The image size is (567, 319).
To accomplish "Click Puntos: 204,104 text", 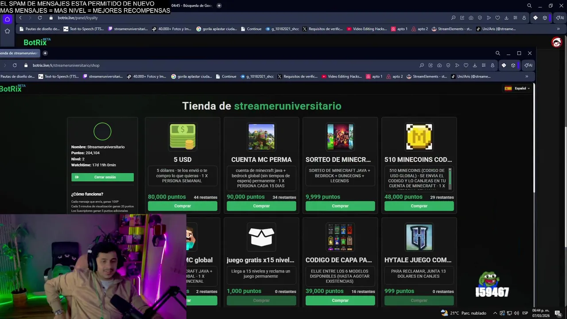I will coord(85,153).
